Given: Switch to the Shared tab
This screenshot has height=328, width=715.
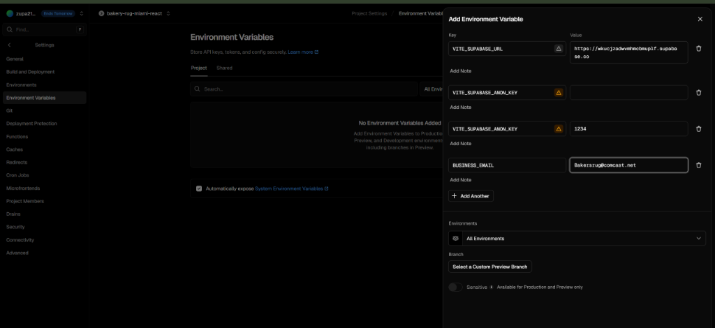Looking at the screenshot, I should (224, 68).
